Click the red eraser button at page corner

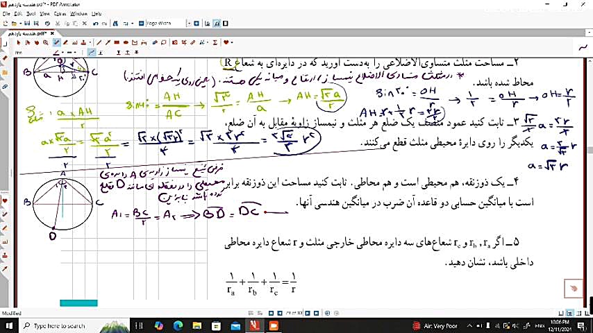coord(574,289)
